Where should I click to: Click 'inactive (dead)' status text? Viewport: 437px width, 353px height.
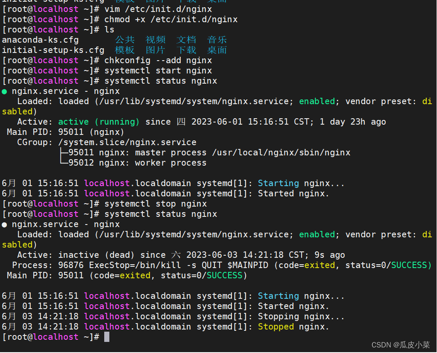coord(96,255)
